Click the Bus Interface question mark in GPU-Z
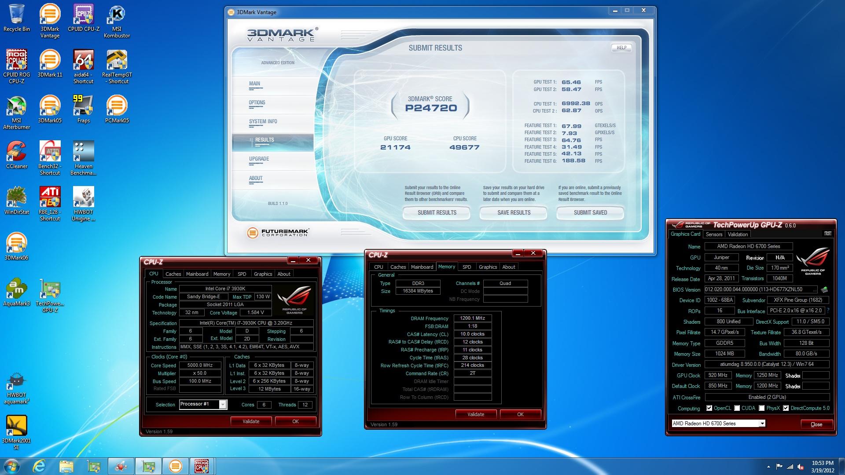This screenshot has height=475, width=845. pyautogui.click(x=828, y=311)
